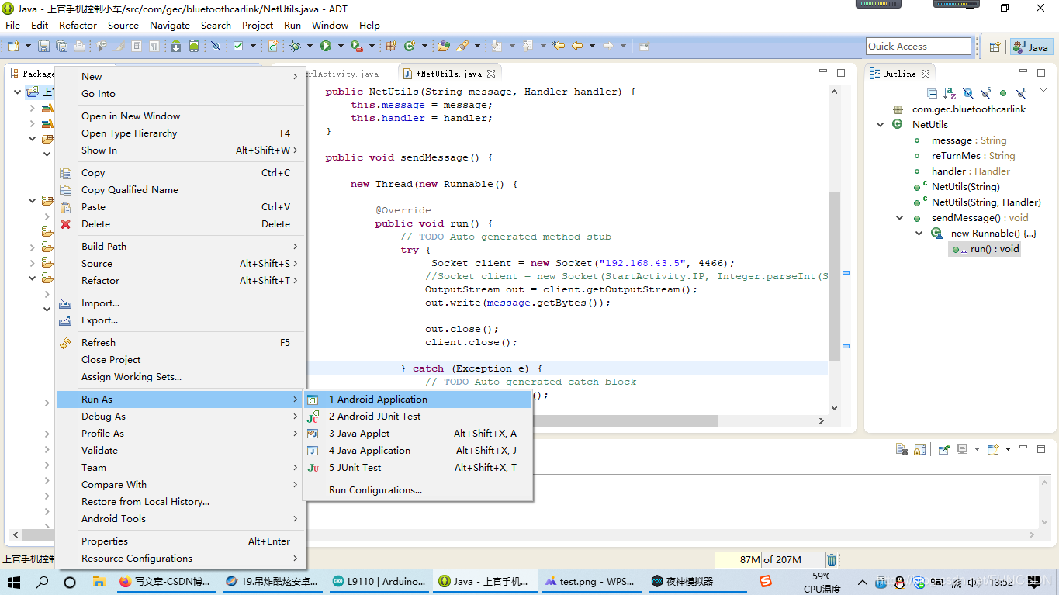The image size is (1059, 595).
Task: Choose 4 Java Application in submenu
Action: 417,451
